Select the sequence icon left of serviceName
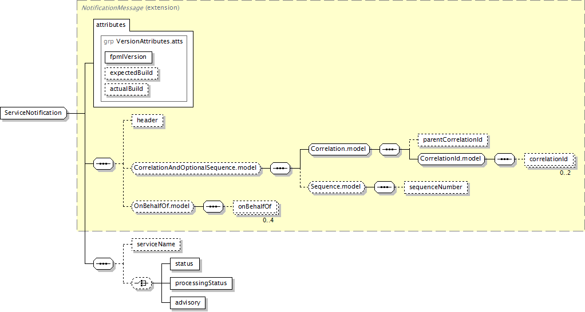 (x=103, y=263)
